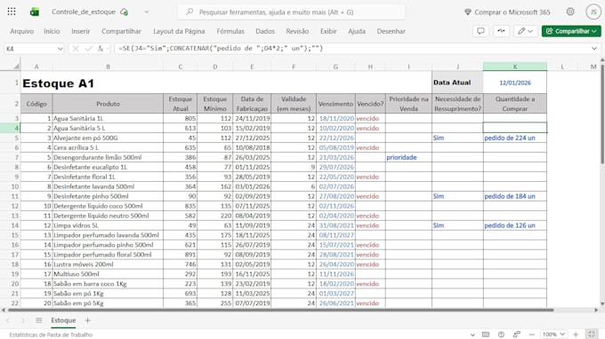Image resolution: width=605 pixels, height=339 pixels.
Task: Open the Name Box dropdown arrow
Action: tap(60, 49)
